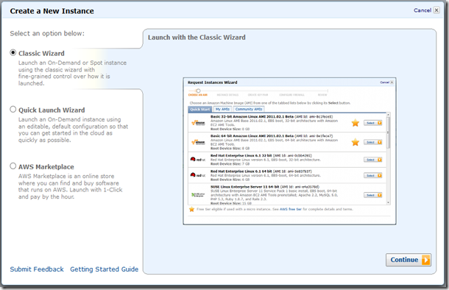449x290 pixels.
Task: Open the Getting Started Guide link
Action: 105,269
